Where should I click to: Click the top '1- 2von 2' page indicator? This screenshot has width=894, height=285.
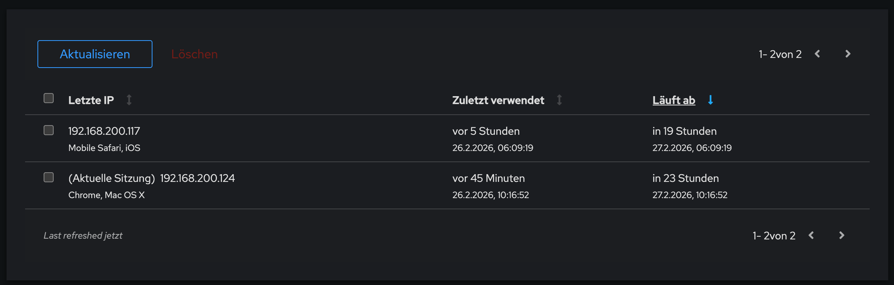(780, 54)
